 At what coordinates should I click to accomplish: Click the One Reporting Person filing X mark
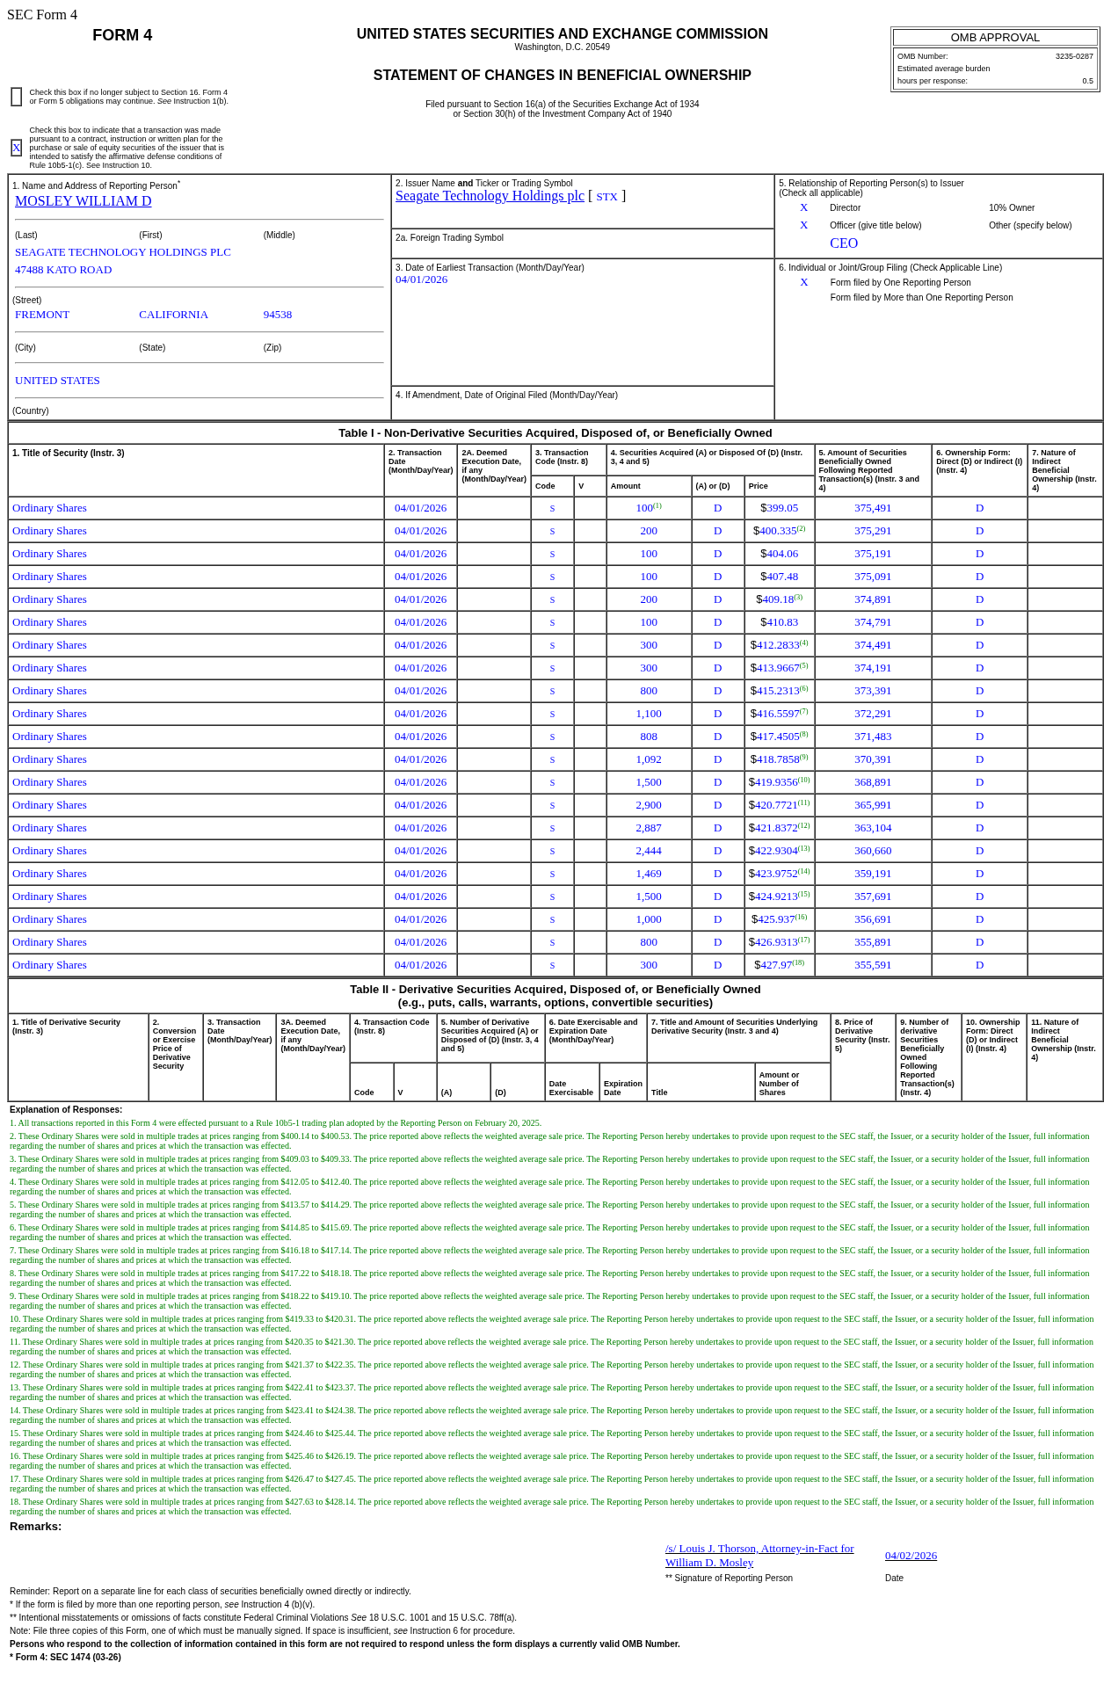coord(803,282)
